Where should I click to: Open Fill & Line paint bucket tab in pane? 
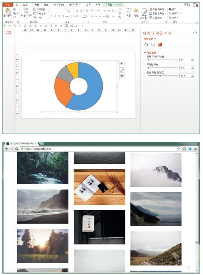pyautogui.click(x=146, y=45)
